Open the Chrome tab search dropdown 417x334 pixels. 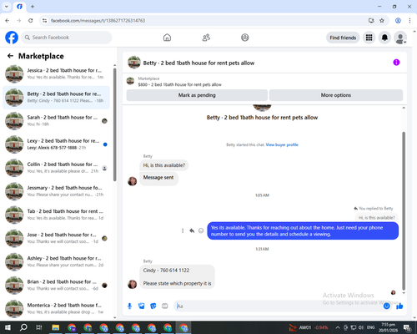pos(7,7)
